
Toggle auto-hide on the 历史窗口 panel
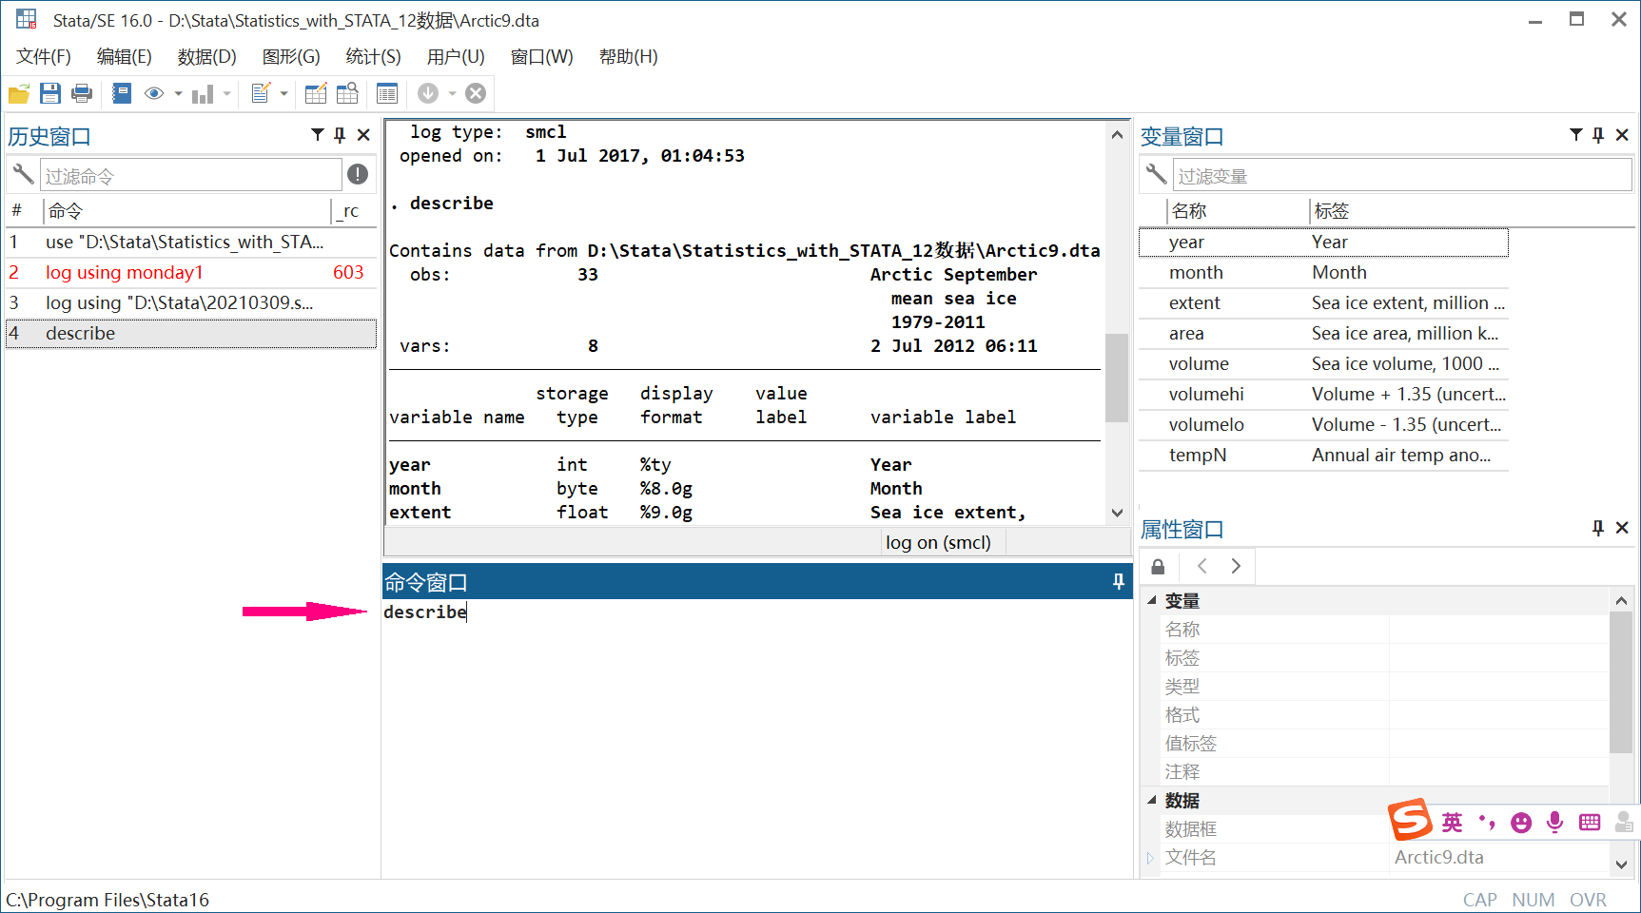[x=340, y=135]
